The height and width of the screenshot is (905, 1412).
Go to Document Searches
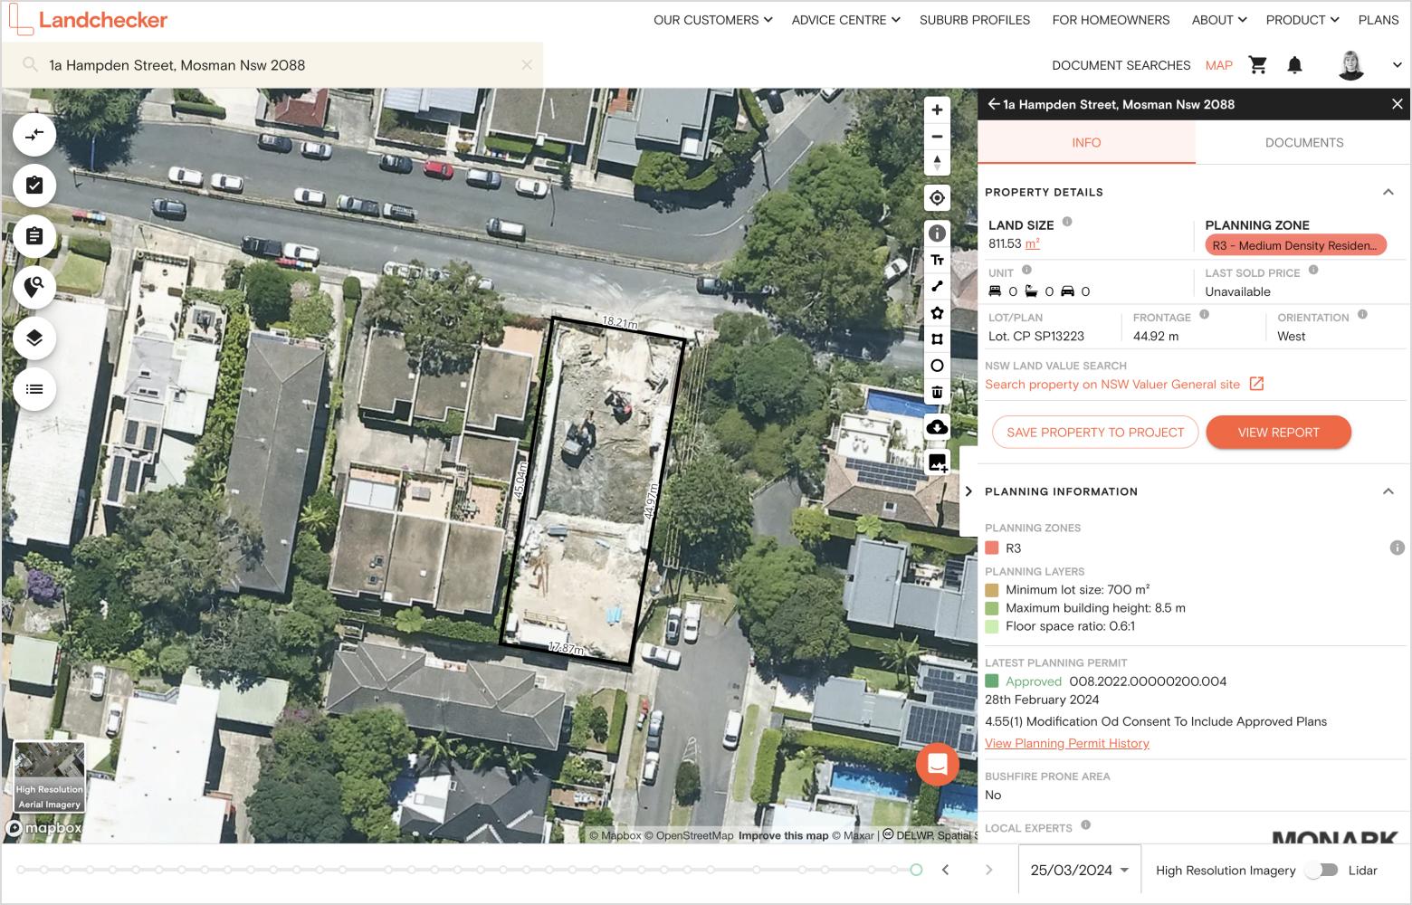[x=1121, y=65]
